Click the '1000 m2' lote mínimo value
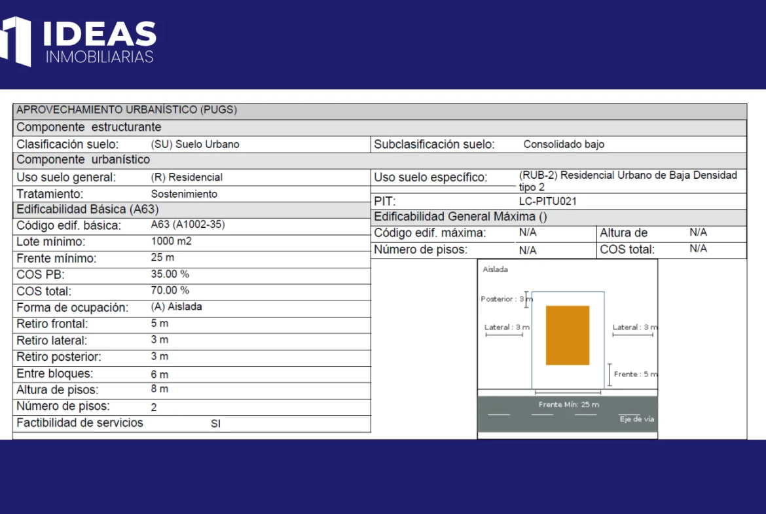The width and height of the screenshot is (766, 514). tap(171, 241)
